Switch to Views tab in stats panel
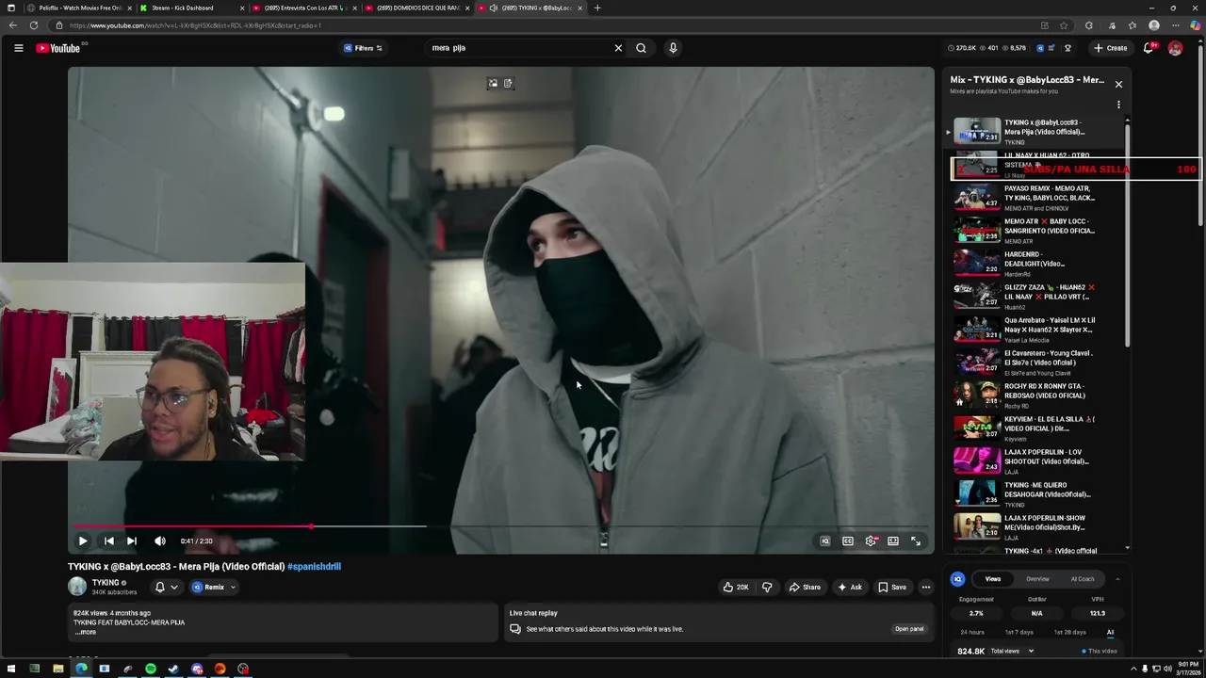Viewport: 1206px width, 678px height. [x=992, y=579]
